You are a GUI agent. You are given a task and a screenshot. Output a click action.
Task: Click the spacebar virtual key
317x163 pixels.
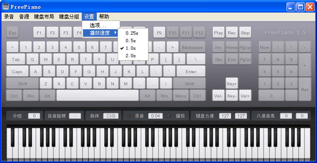click(x=98, y=95)
